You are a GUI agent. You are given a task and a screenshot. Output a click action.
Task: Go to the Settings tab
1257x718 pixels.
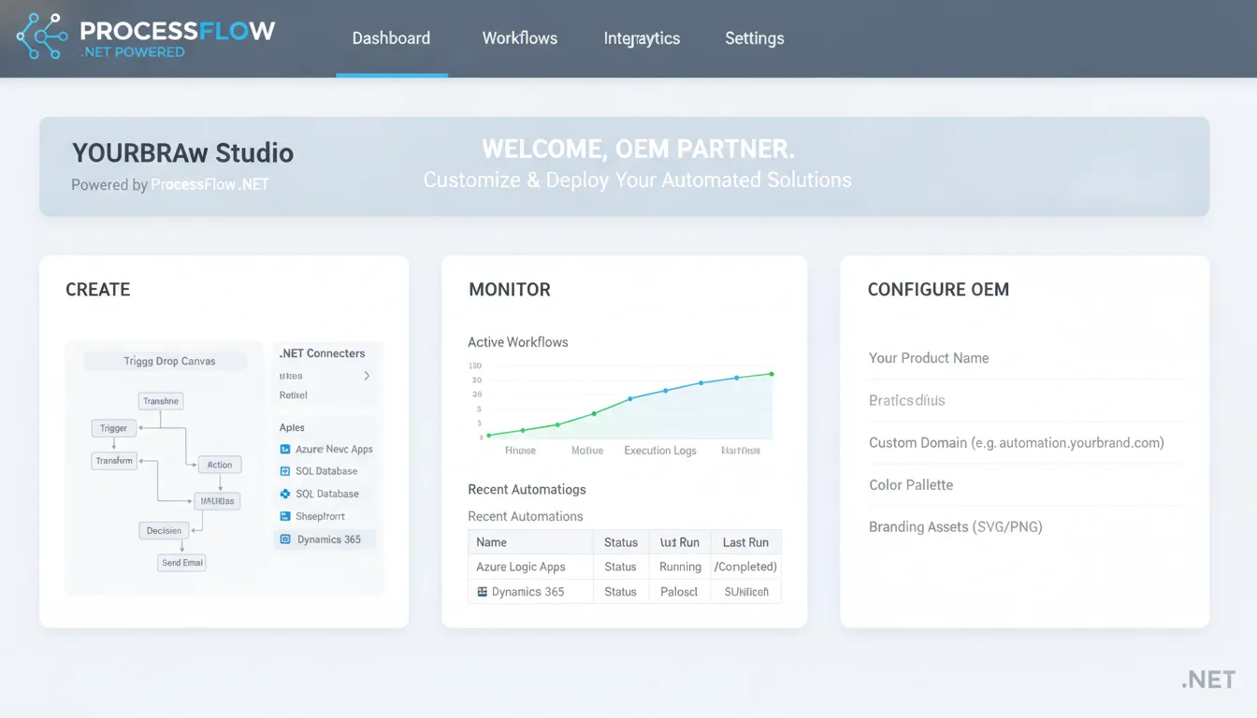coord(755,38)
